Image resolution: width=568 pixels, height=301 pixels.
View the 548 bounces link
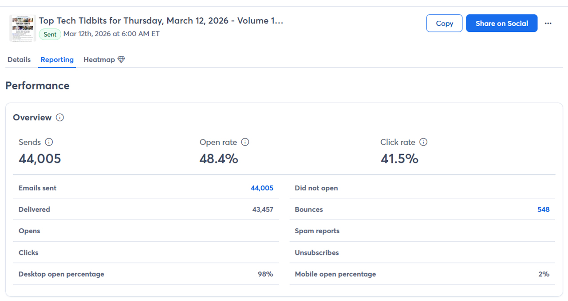[x=543, y=209]
